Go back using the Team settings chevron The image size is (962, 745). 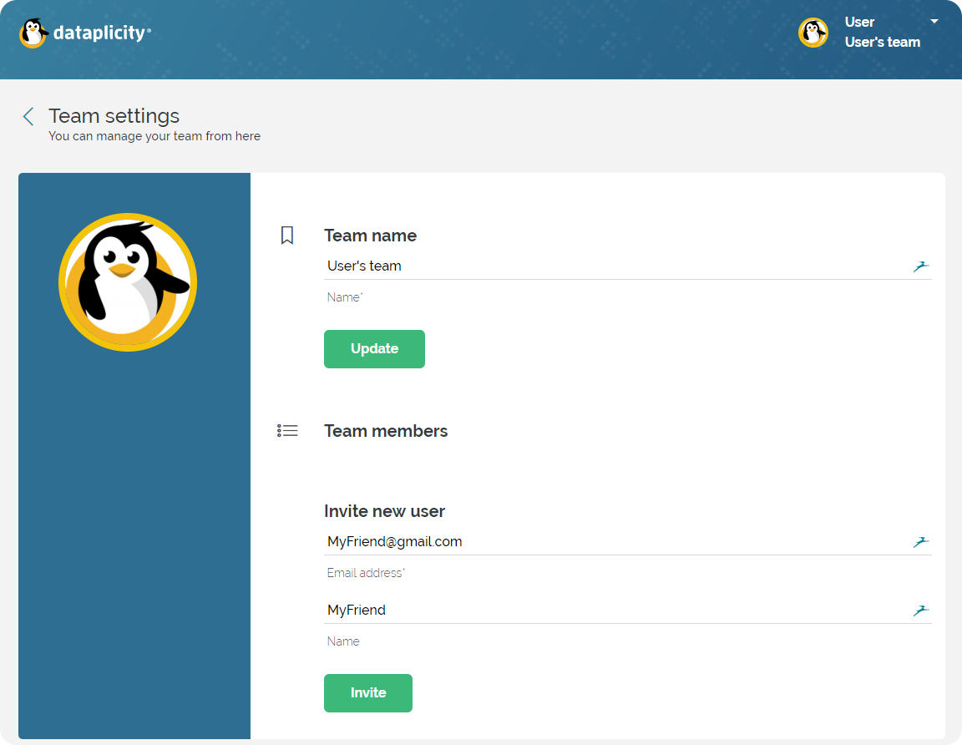[x=28, y=116]
